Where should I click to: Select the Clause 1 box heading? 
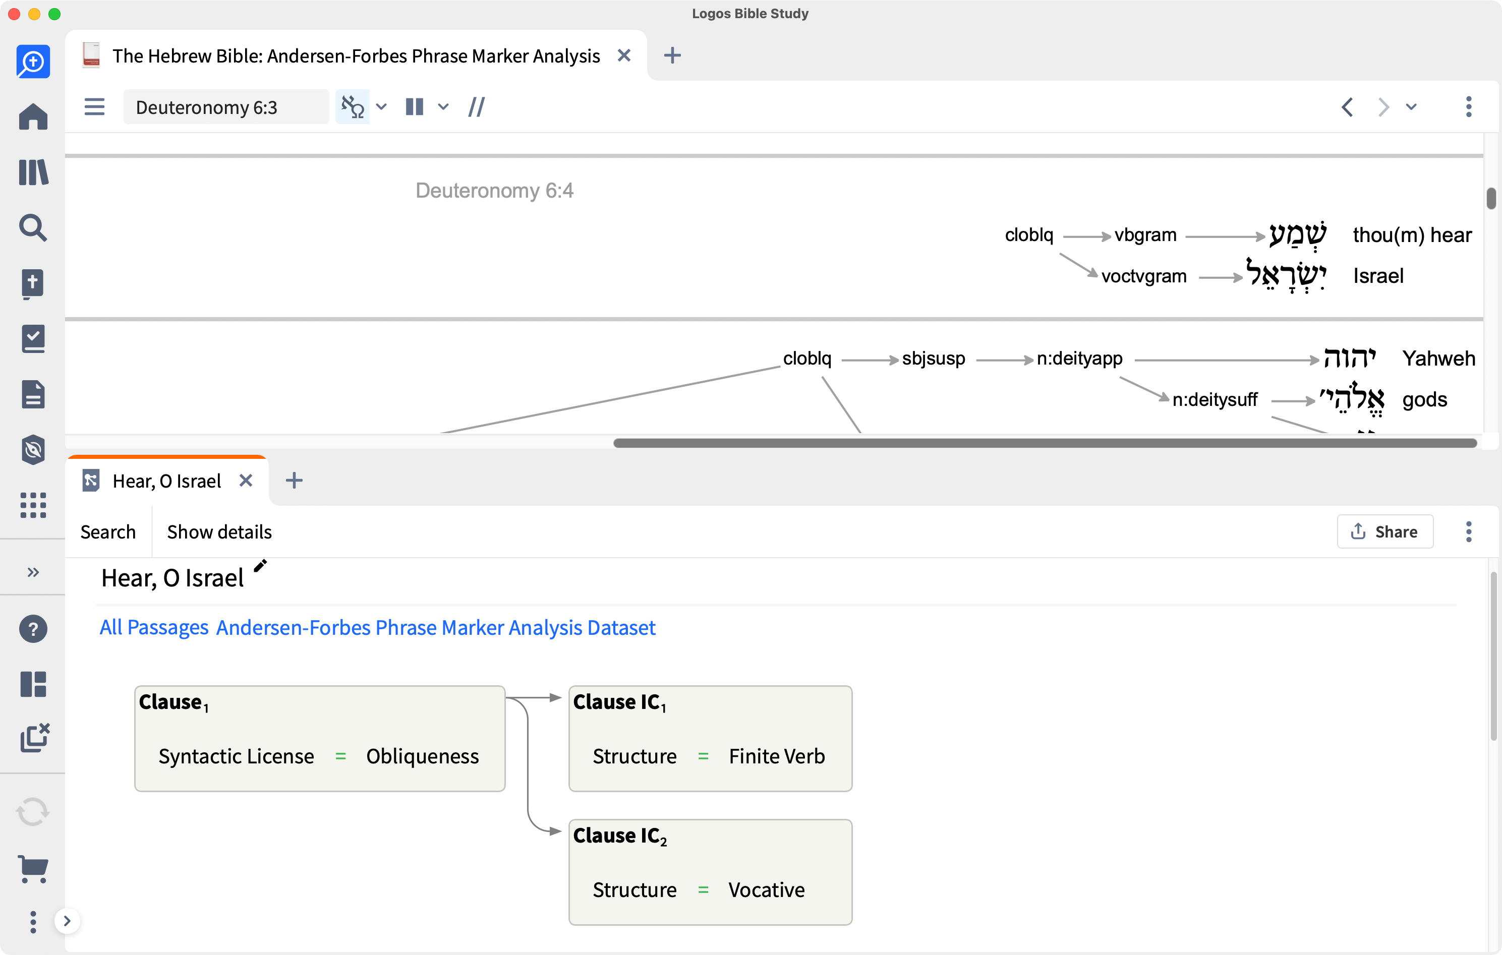(x=174, y=703)
